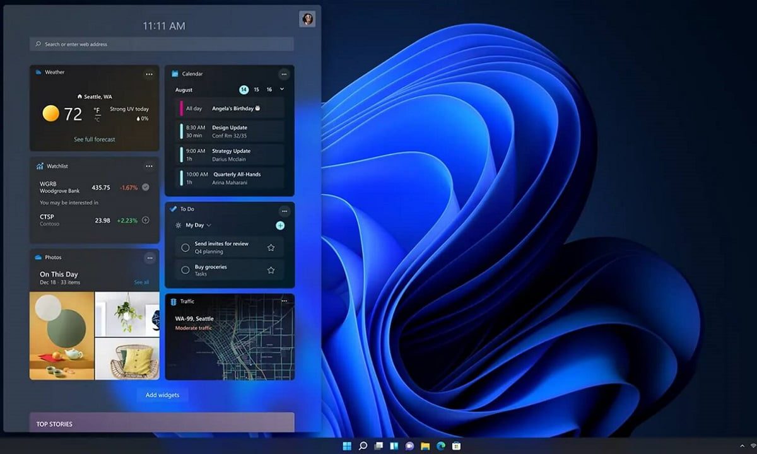This screenshot has width=757, height=454.
Task: Click 'See full forecast' link
Action: (x=95, y=139)
